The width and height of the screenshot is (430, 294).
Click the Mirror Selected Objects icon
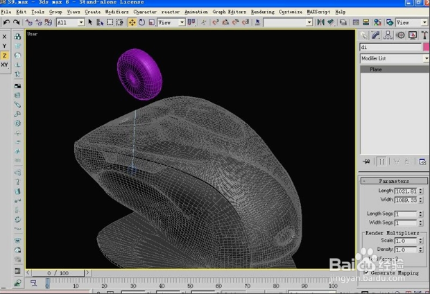(x=320, y=22)
